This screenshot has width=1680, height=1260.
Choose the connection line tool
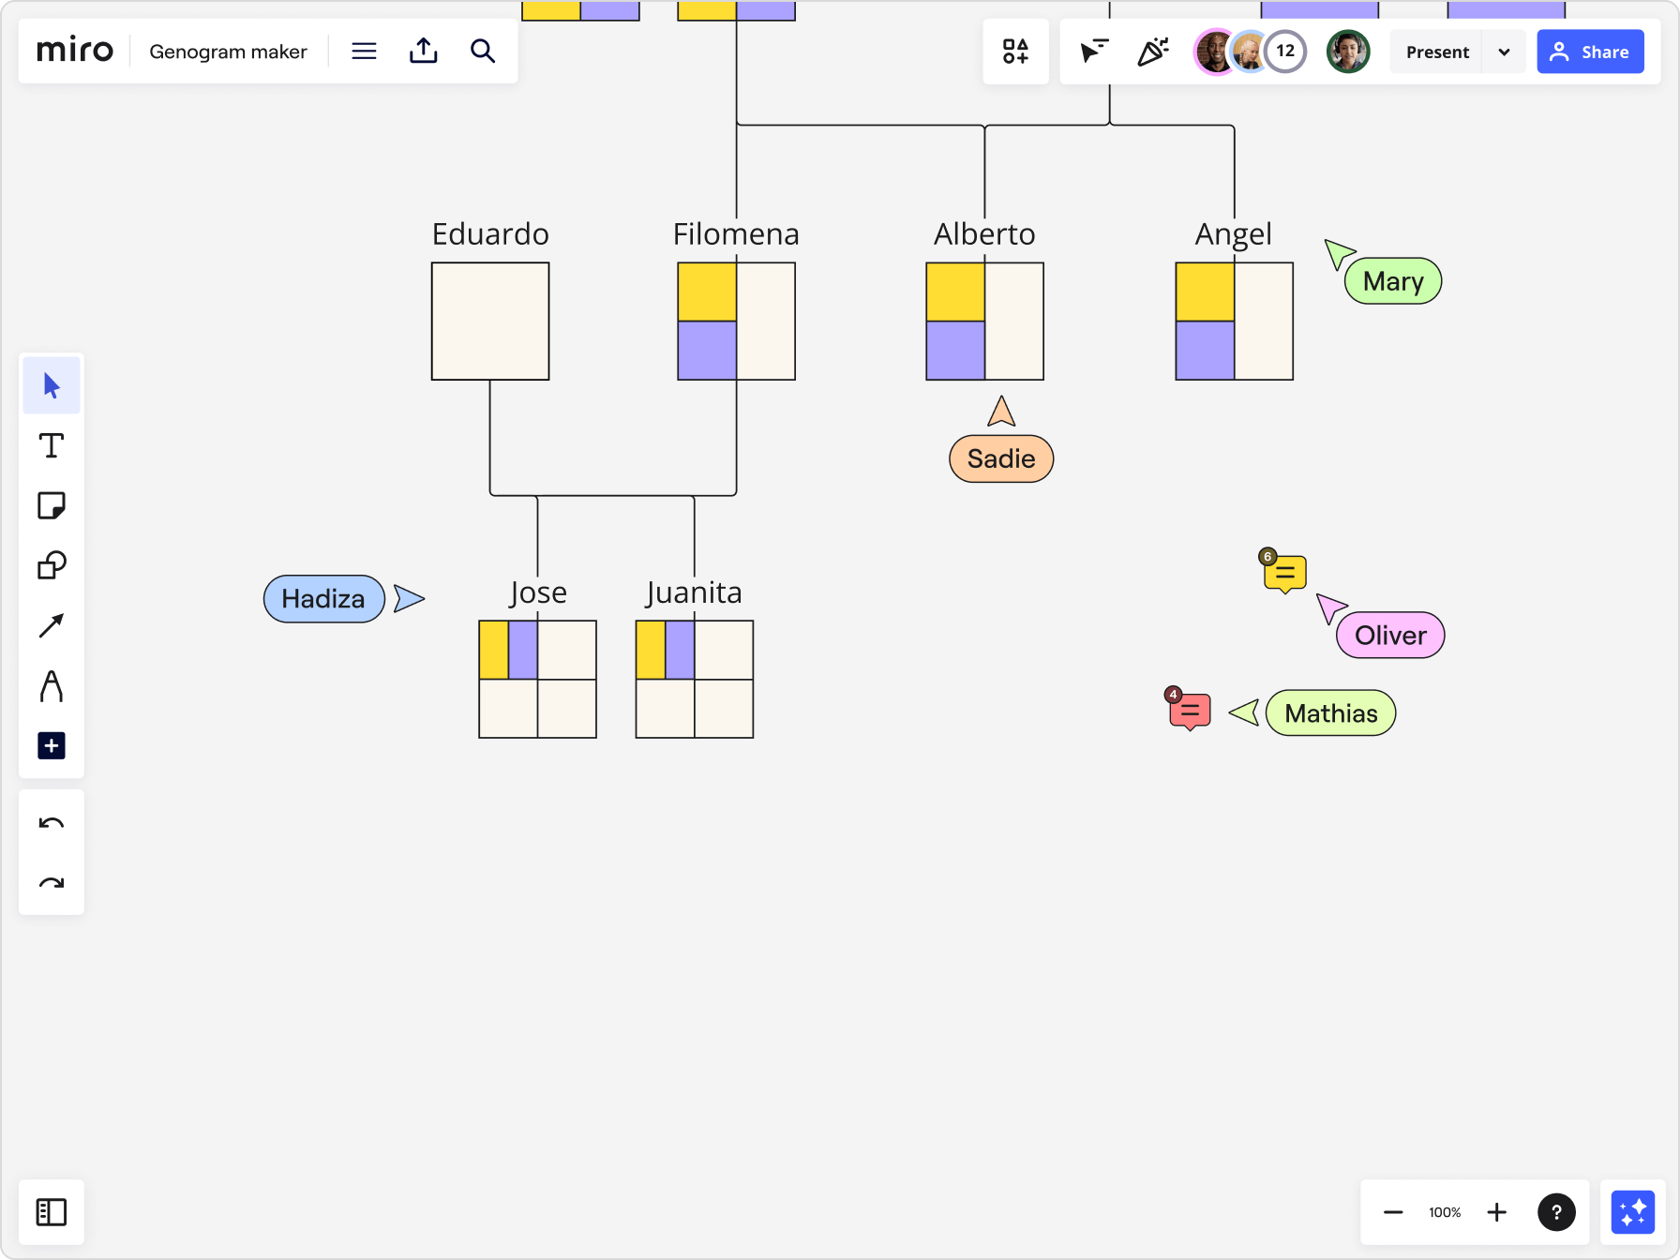coord(52,625)
